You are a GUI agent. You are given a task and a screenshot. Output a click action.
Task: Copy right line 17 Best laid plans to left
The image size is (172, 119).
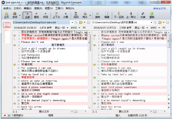pyautogui.click(x=94, y=87)
